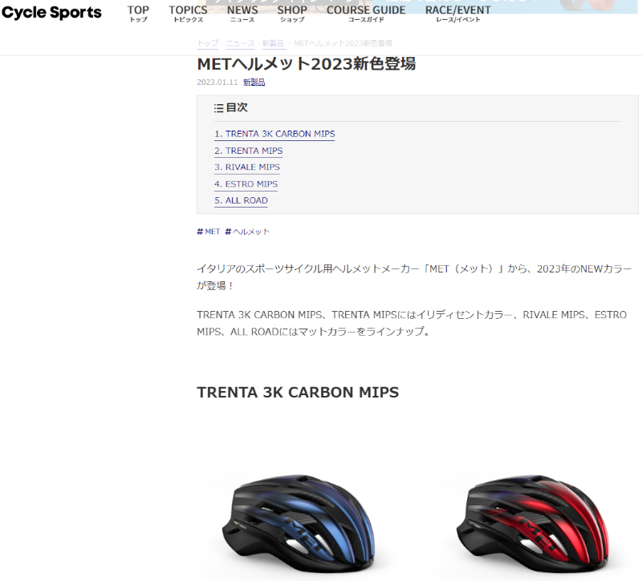
Task: Click the トップ breadcrumb link
Action: click(208, 43)
